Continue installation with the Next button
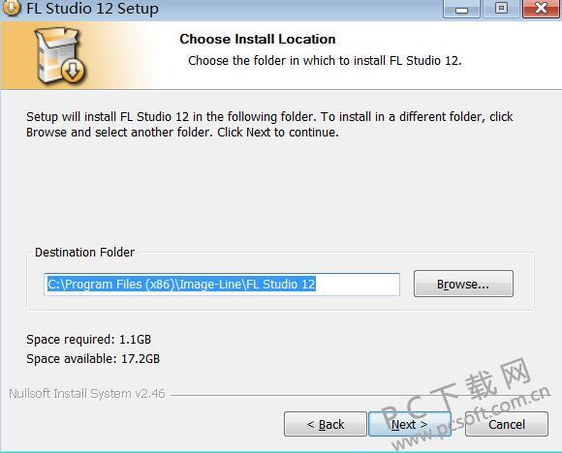The height and width of the screenshot is (453, 562). click(410, 424)
